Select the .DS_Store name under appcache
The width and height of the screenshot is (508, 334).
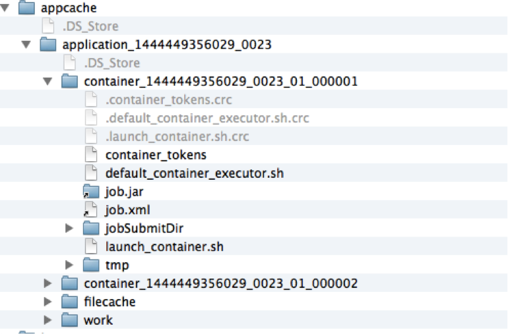(x=90, y=26)
